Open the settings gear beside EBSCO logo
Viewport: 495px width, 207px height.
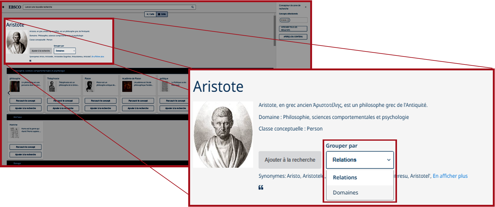[x=3, y=7]
